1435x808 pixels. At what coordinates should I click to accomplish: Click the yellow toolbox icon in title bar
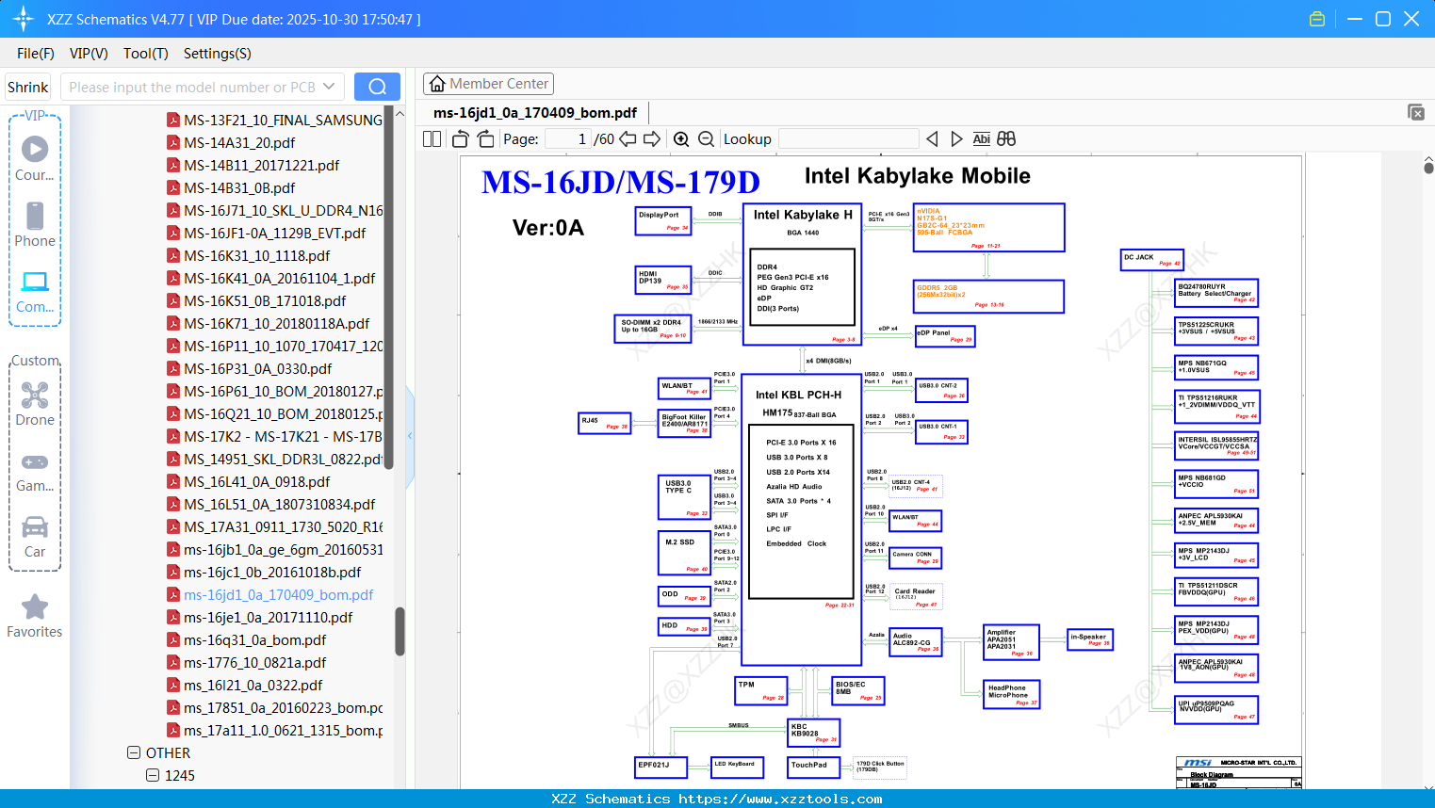click(1317, 19)
